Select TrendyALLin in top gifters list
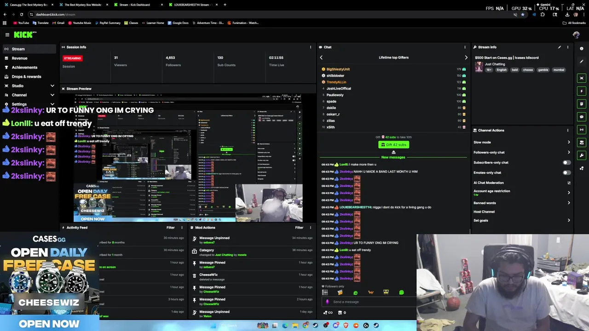This screenshot has width=589, height=331. pos(336,82)
